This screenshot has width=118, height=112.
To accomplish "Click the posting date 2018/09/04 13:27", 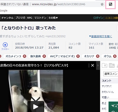I will pos(29,48).
